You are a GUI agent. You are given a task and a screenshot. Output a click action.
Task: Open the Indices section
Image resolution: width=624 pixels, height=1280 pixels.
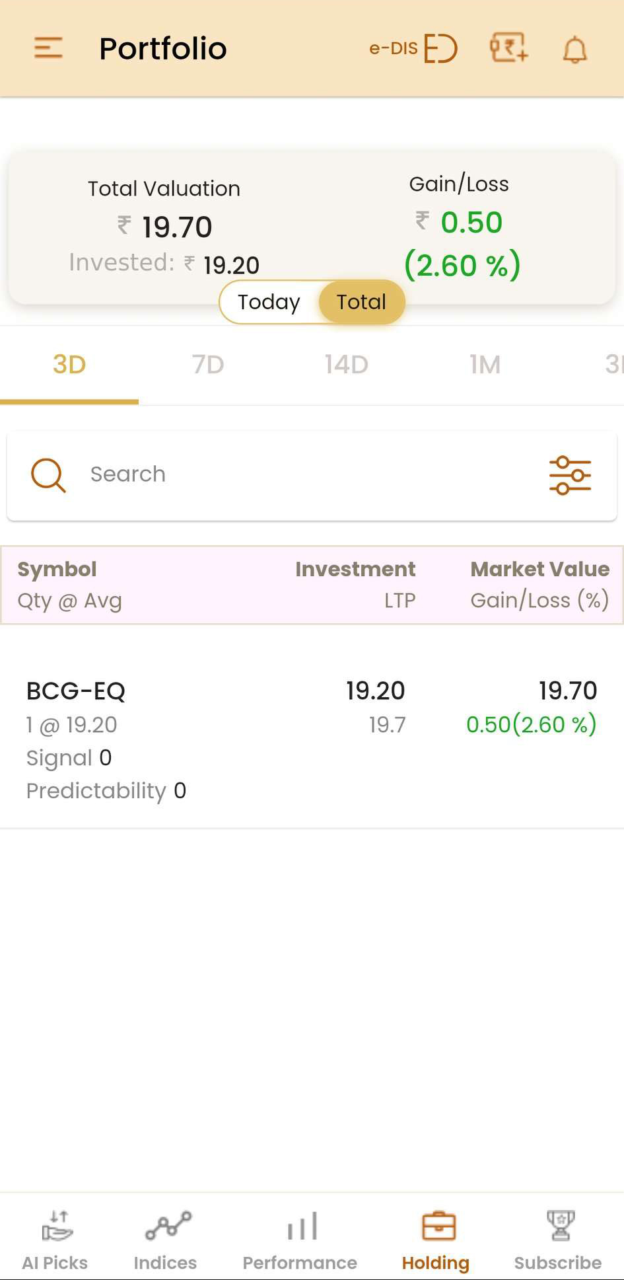click(x=166, y=1240)
